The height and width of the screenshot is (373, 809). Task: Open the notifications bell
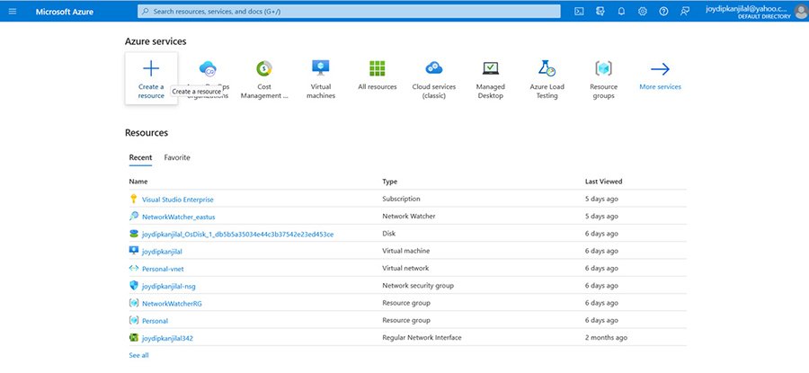(621, 12)
